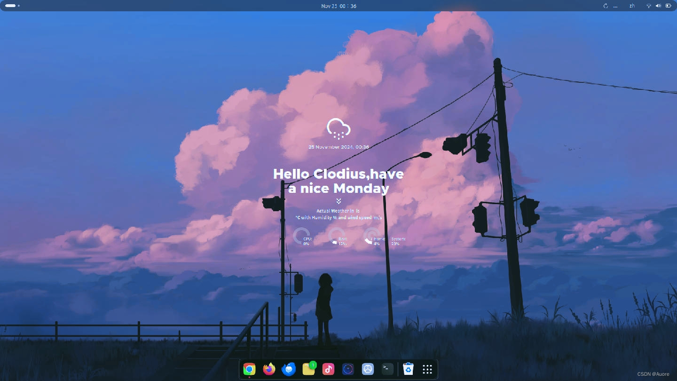
Task: Launch the Terminal from the dock
Action: point(387,369)
